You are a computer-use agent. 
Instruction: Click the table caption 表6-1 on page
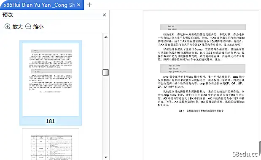point(201,111)
